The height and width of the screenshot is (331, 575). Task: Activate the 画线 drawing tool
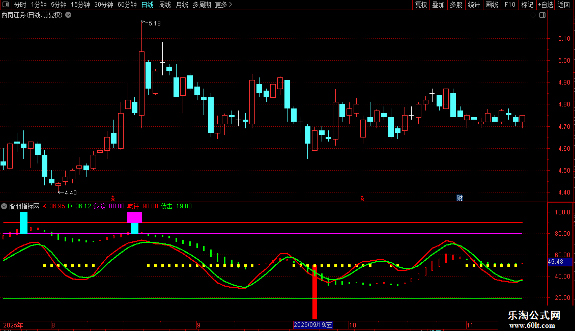[492, 5]
